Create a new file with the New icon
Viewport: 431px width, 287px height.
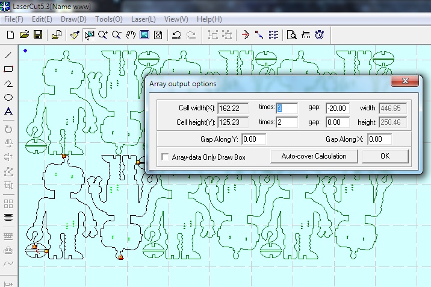point(10,35)
